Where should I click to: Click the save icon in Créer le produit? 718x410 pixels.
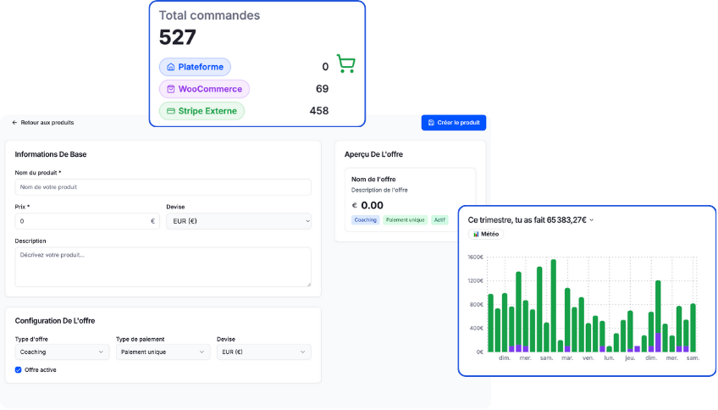pos(431,123)
